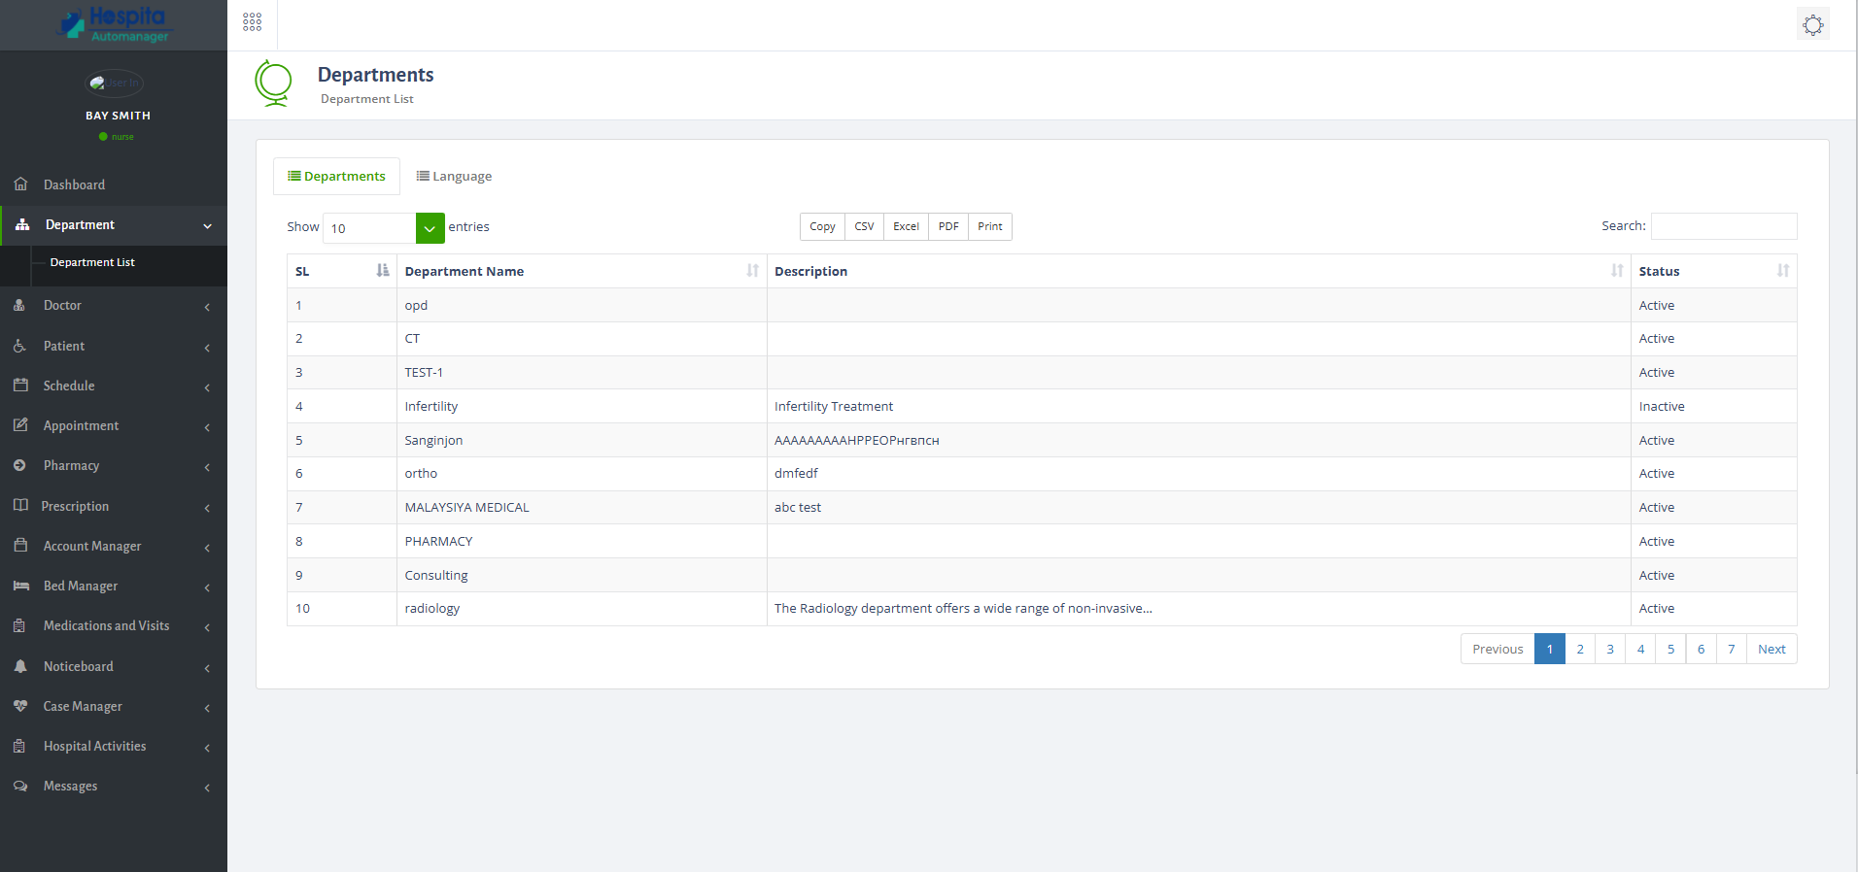Click the Previous pagination button
The image size is (1858, 872).
click(1497, 649)
